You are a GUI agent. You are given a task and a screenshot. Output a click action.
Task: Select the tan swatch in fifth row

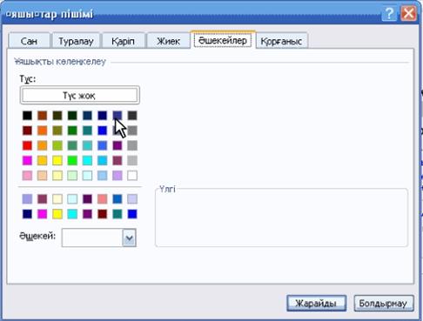(43, 176)
